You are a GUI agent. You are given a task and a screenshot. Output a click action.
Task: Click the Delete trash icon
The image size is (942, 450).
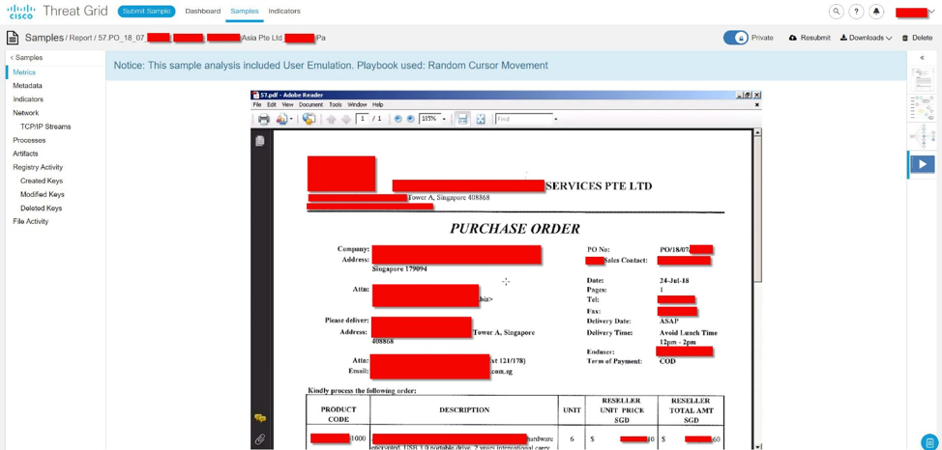click(905, 39)
